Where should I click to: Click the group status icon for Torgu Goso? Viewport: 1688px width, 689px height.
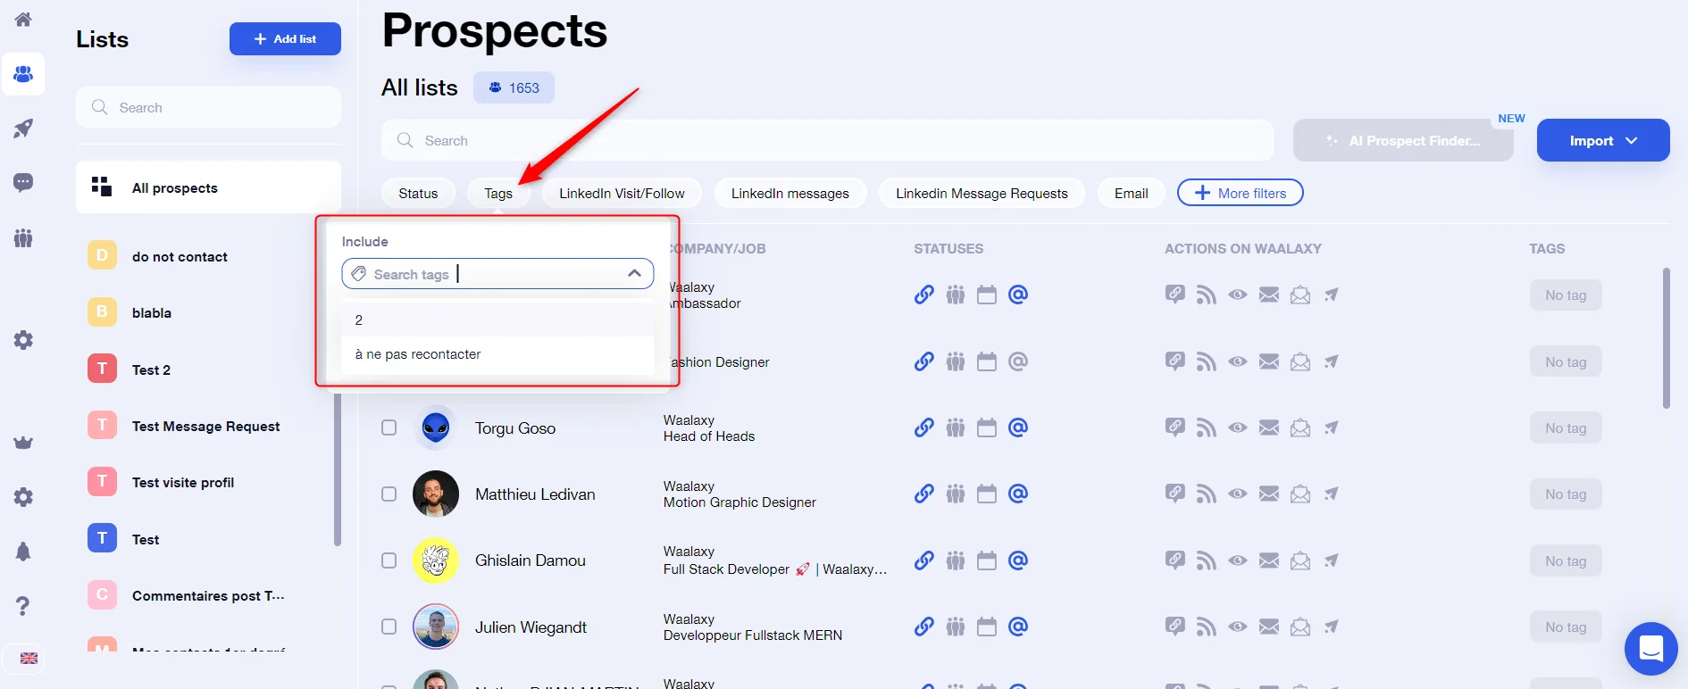(x=956, y=428)
